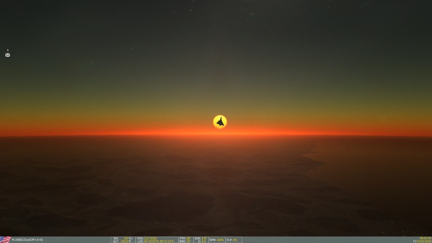432x243 pixels.
Task: Click the AOA 2.8° readout
Action: tap(200, 238)
